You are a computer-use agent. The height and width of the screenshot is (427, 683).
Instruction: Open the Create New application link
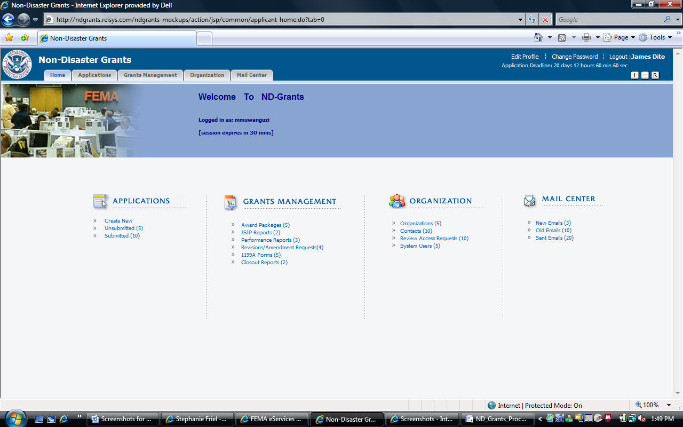118,221
